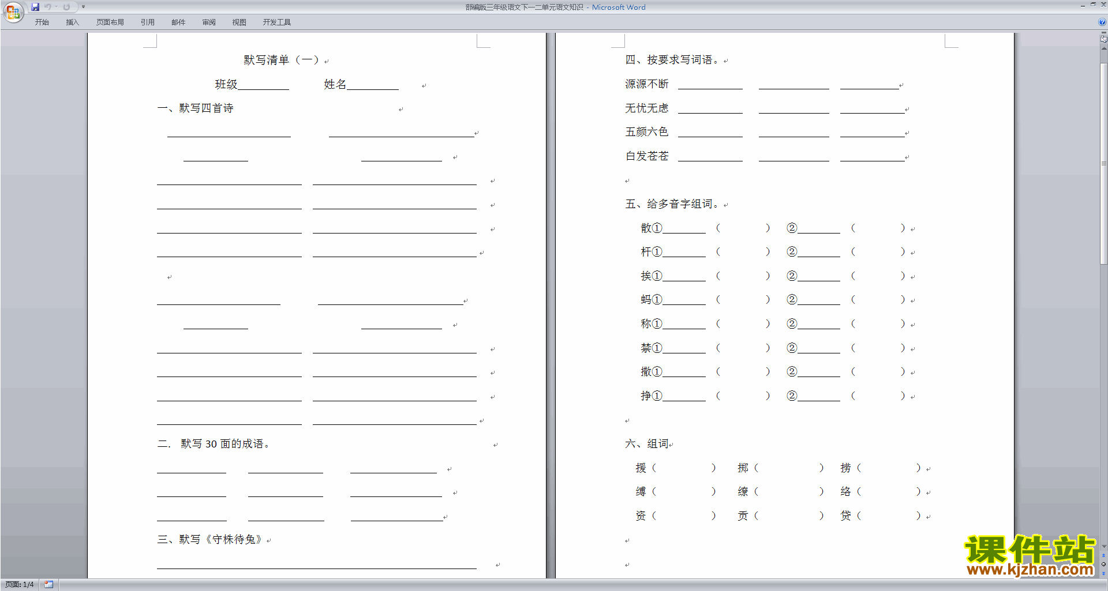Click the heading 一、默写四首诗
Image resolution: width=1108 pixels, height=591 pixels.
pyautogui.click(x=195, y=108)
